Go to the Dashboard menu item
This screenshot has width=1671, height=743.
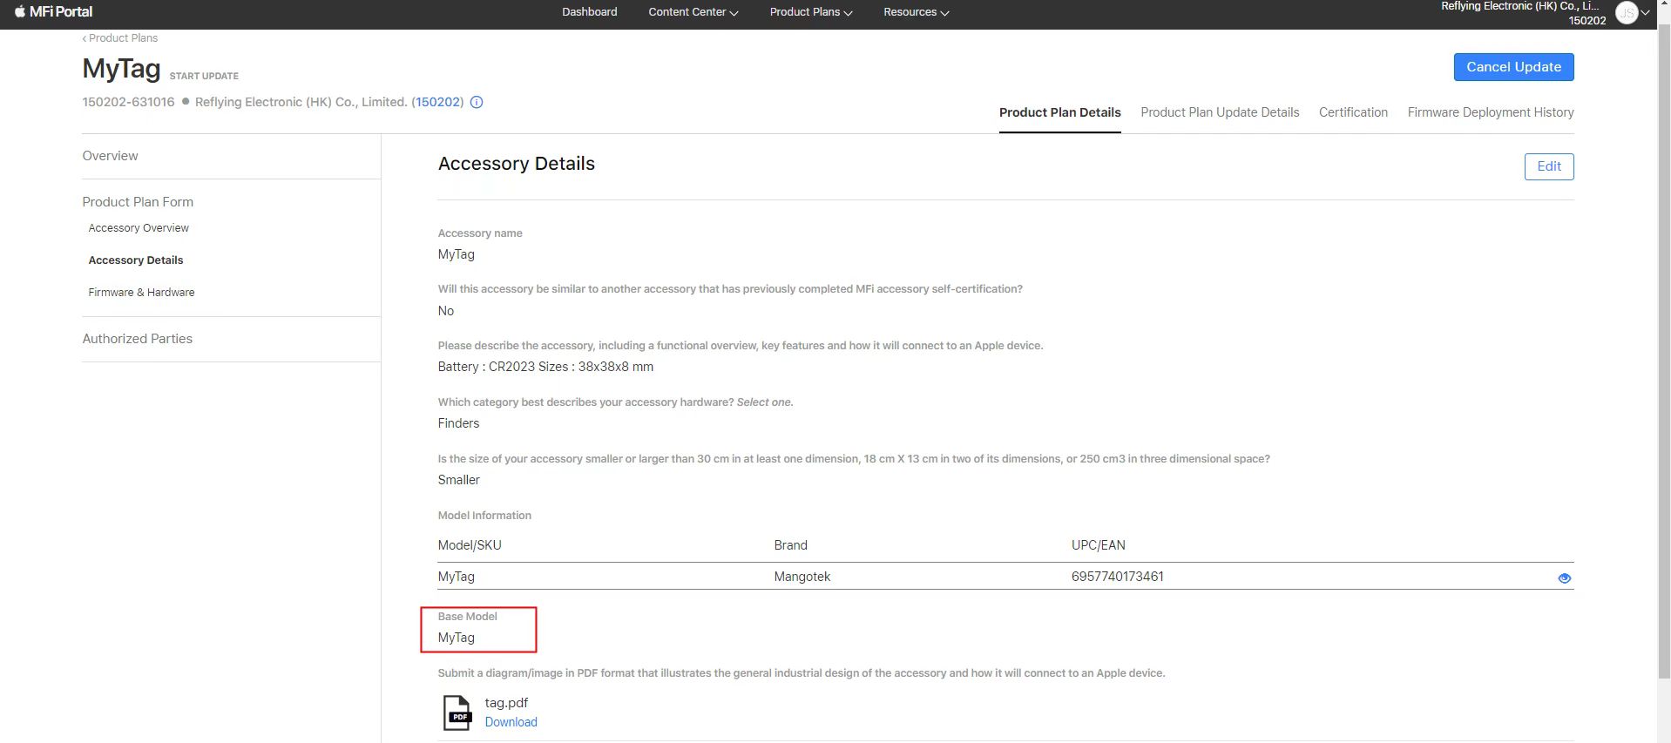pyautogui.click(x=589, y=12)
